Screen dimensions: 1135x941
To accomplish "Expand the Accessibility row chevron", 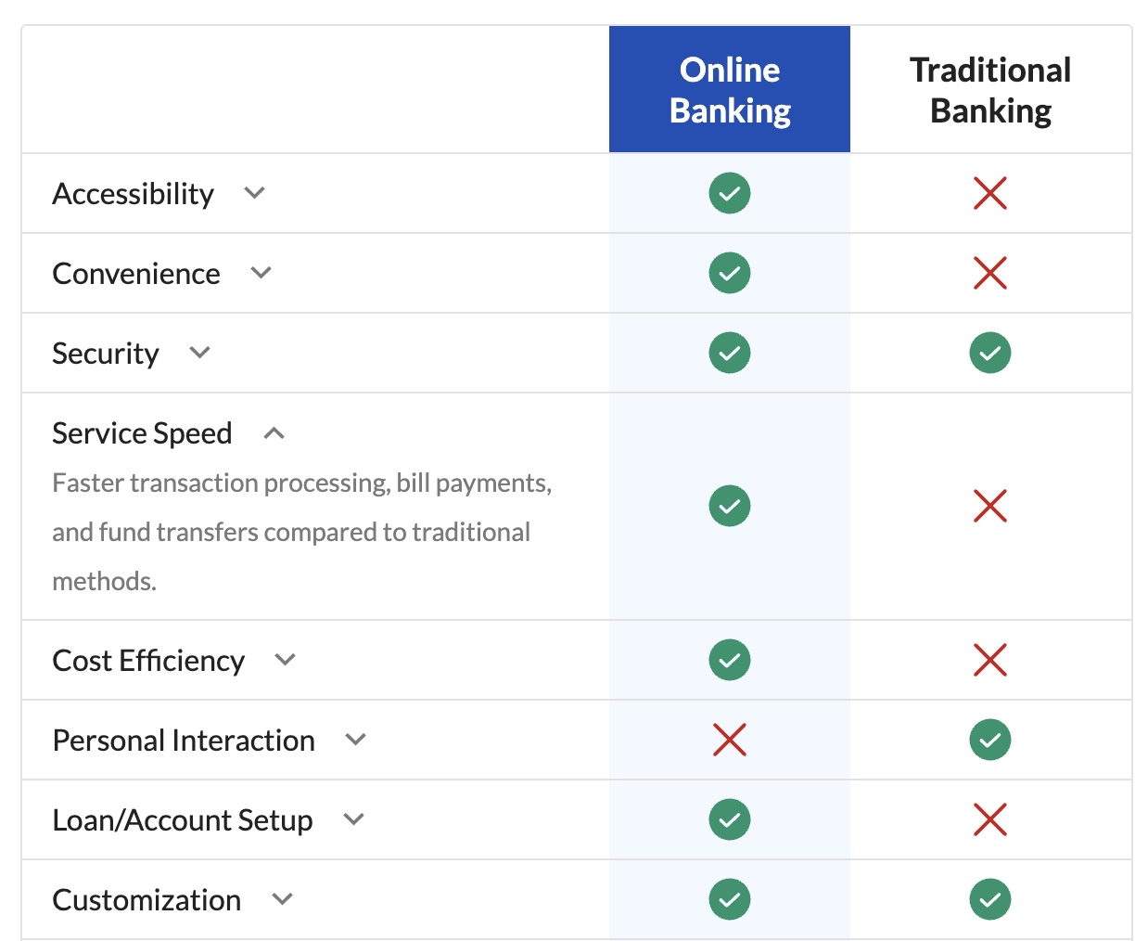I will (254, 193).
